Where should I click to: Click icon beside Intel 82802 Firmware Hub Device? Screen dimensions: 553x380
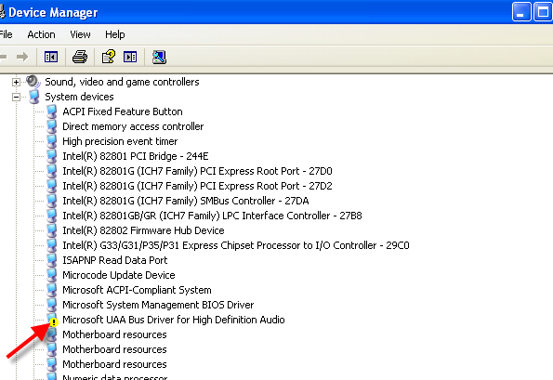[52, 230]
